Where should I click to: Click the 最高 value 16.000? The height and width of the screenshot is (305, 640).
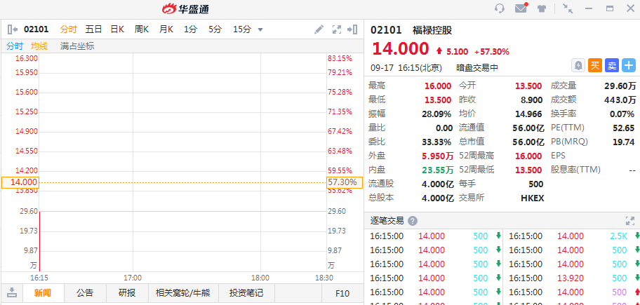(438, 86)
